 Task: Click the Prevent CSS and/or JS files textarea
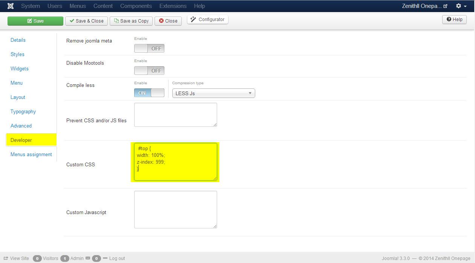176,115
